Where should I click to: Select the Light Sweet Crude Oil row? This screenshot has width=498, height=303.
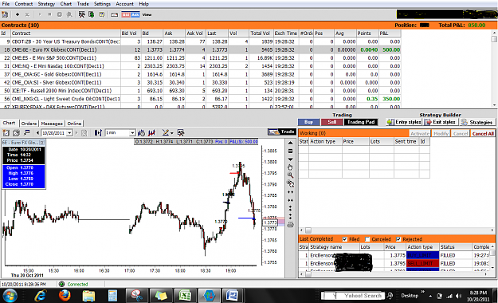[x=201, y=99]
